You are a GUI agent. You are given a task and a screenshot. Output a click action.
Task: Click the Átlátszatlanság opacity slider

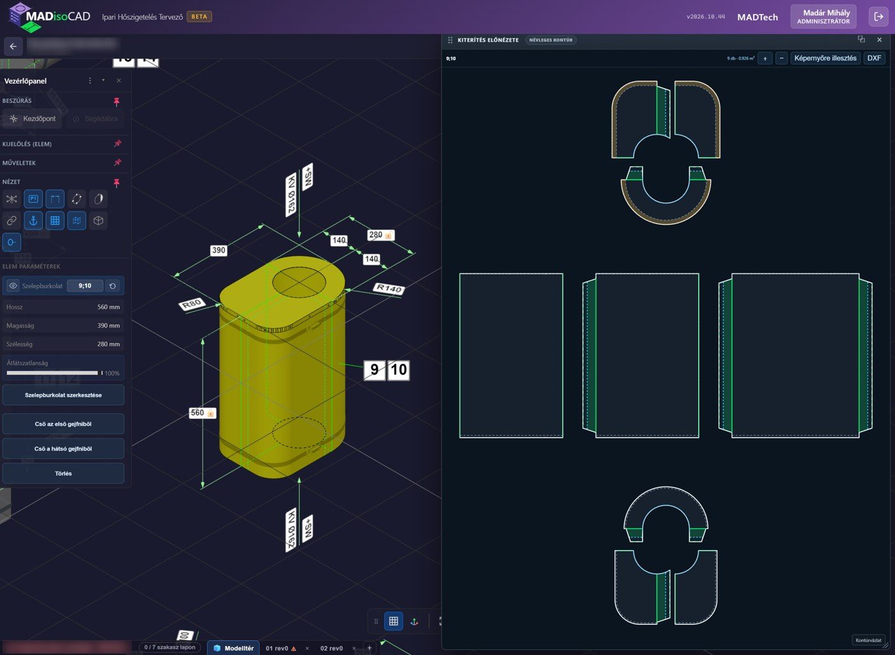coord(54,373)
